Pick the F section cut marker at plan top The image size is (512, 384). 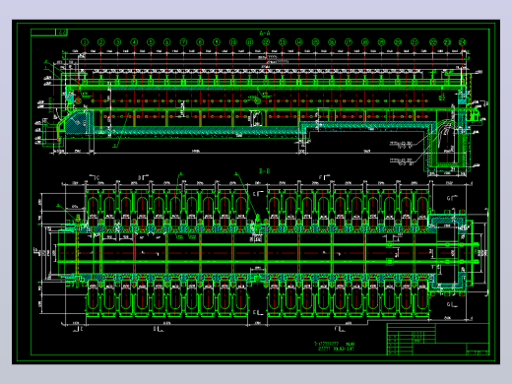(x=324, y=177)
